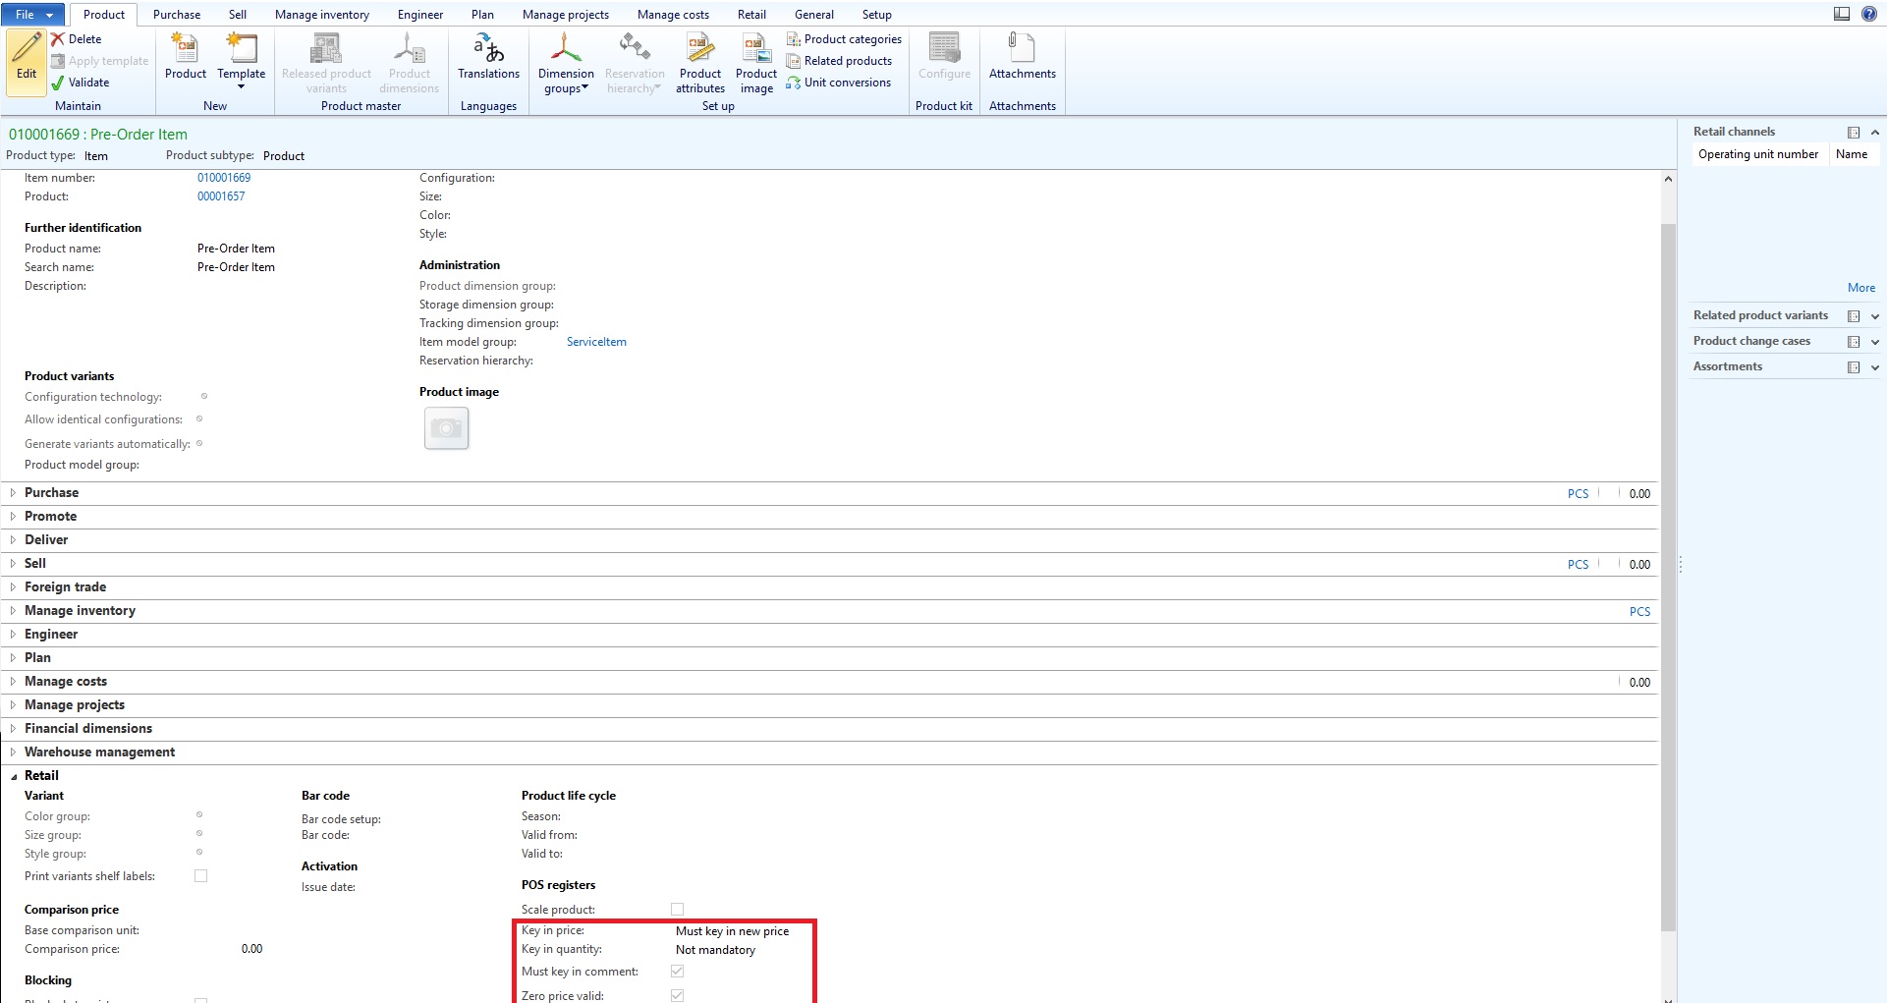This screenshot has height=1003, width=1887.
Task: Open Attachments
Action: pos(1023,57)
